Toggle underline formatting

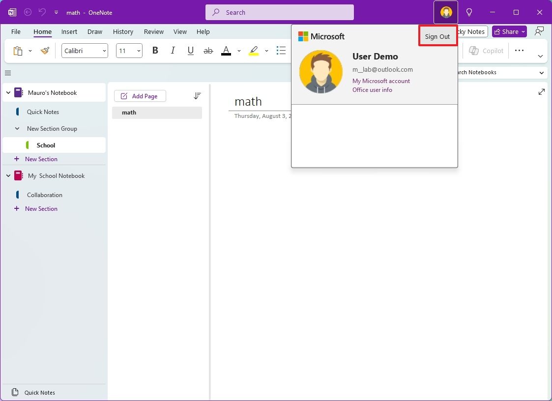click(190, 50)
